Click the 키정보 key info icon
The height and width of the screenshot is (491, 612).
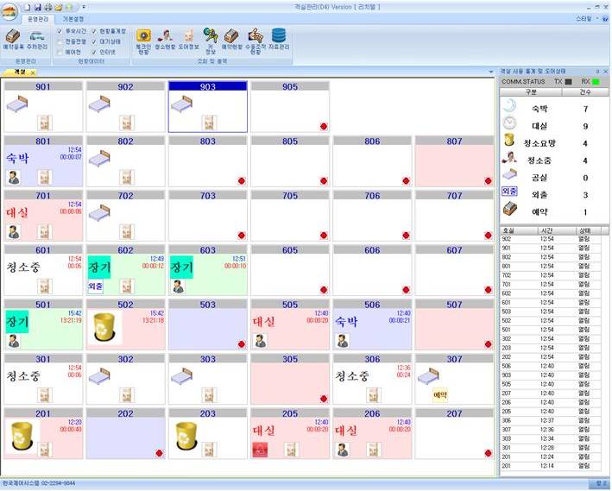coord(211,39)
